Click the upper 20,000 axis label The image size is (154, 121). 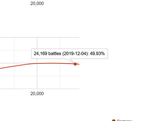click(37, 4)
